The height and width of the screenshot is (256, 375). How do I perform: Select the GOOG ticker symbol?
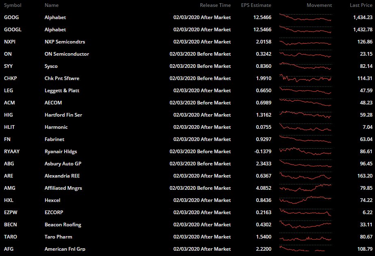pyautogui.click(x=11, y=17)
